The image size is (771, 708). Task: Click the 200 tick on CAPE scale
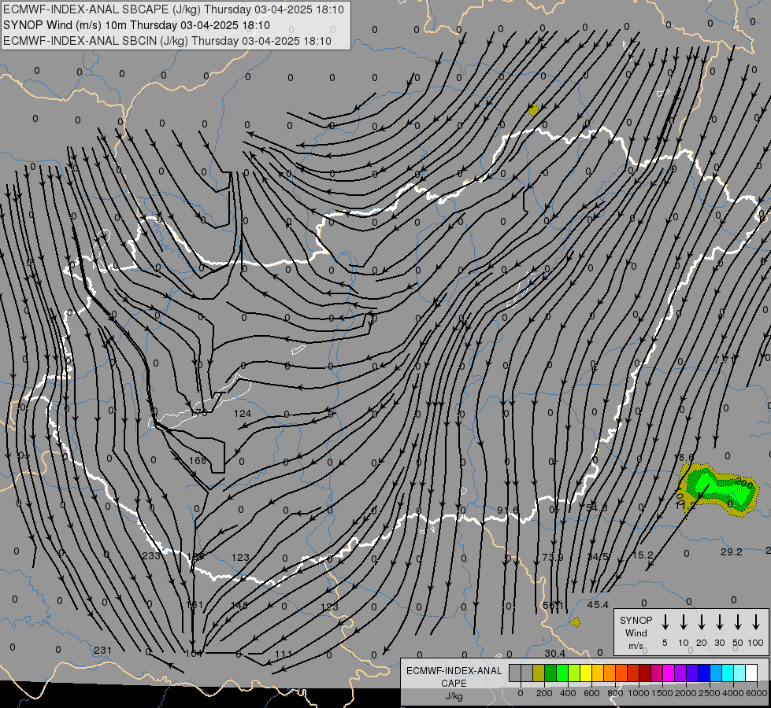click(x=544, y=693)
